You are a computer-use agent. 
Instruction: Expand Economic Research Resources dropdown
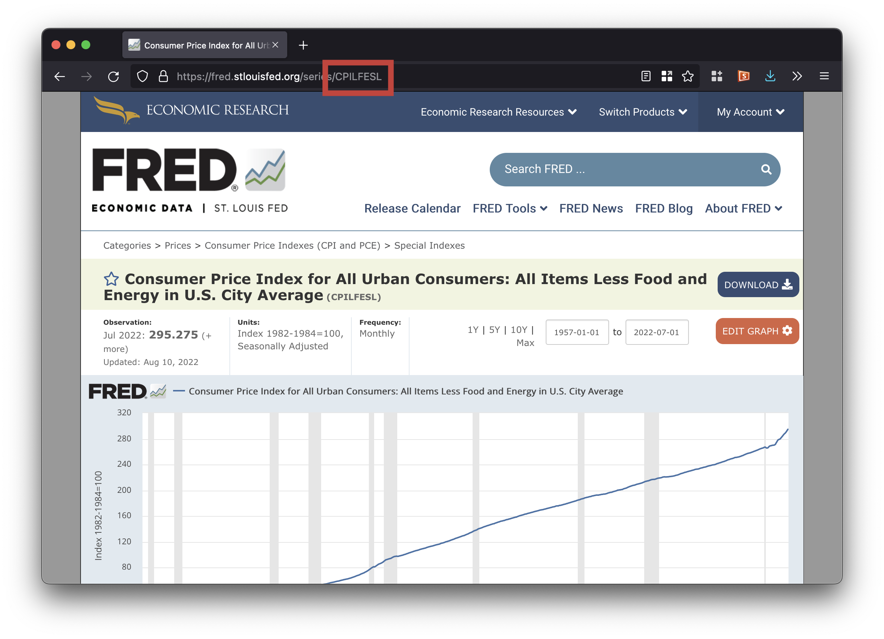coord(498,112)
